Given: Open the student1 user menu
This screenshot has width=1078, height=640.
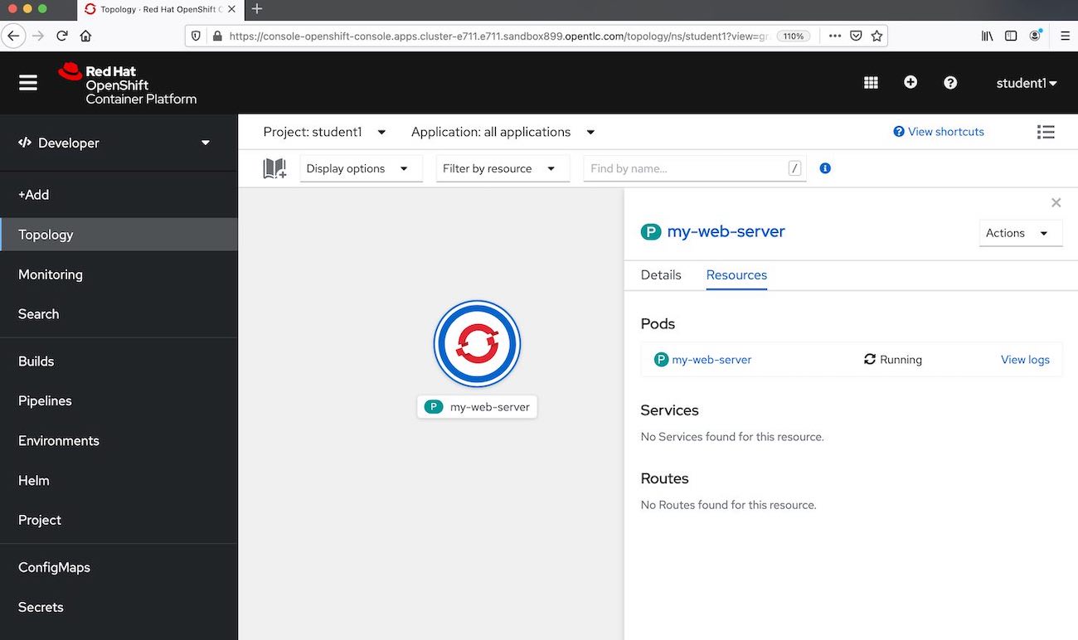Looking at the screenshot, I should 1027,83.
